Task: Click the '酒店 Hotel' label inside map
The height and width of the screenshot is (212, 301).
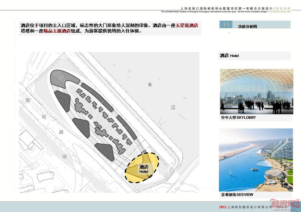Action: click(144, 169)
